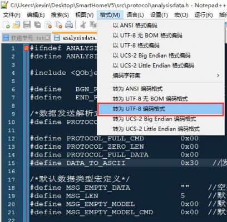
Task: Open the 文件(F) menu
Action: (12, 15)
